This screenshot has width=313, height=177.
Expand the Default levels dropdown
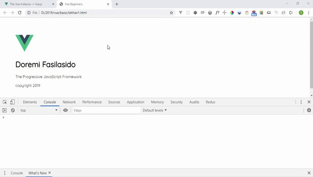pyautogui.click(x=155, y=110)
